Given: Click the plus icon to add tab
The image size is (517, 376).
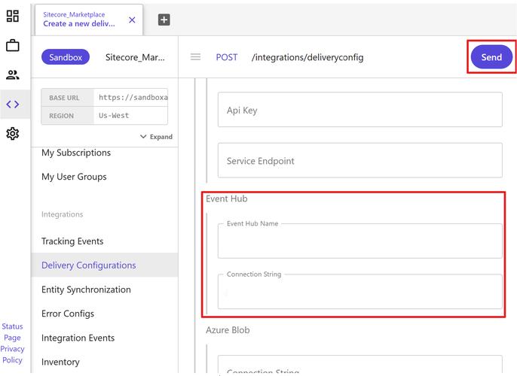Looking at the screenshot, I should (164, 20).
